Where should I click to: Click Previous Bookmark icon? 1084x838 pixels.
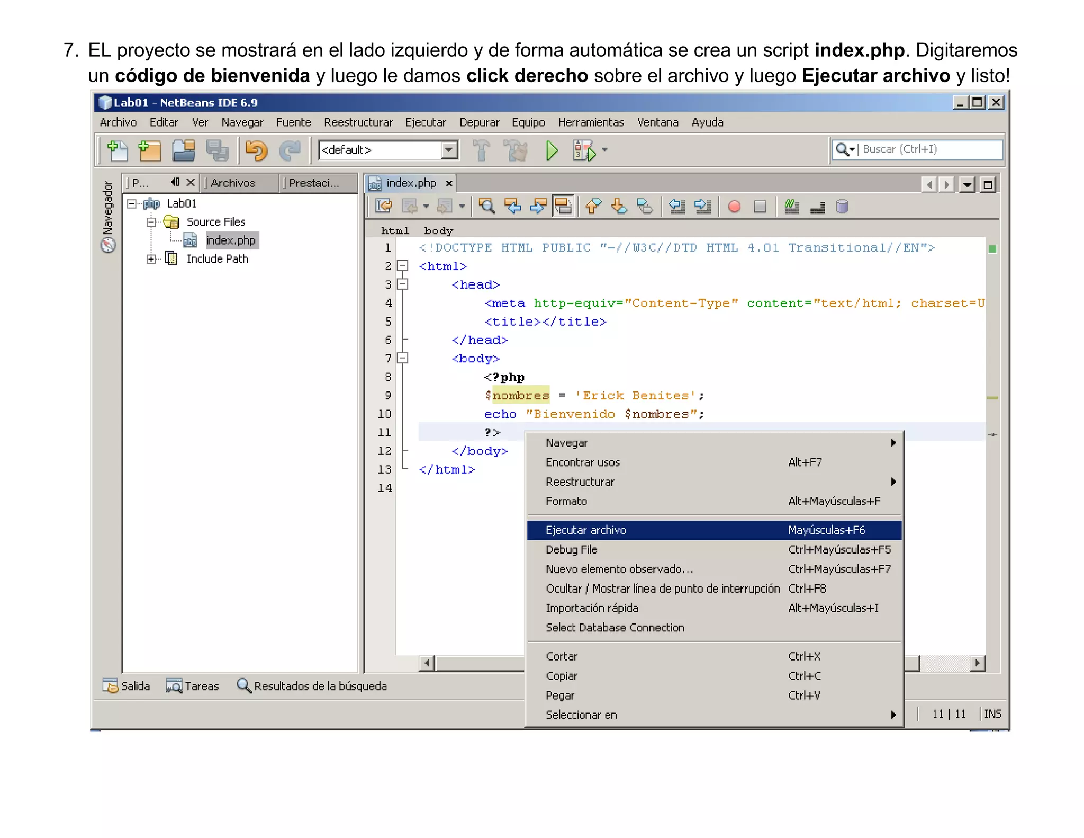pos(593,206)
